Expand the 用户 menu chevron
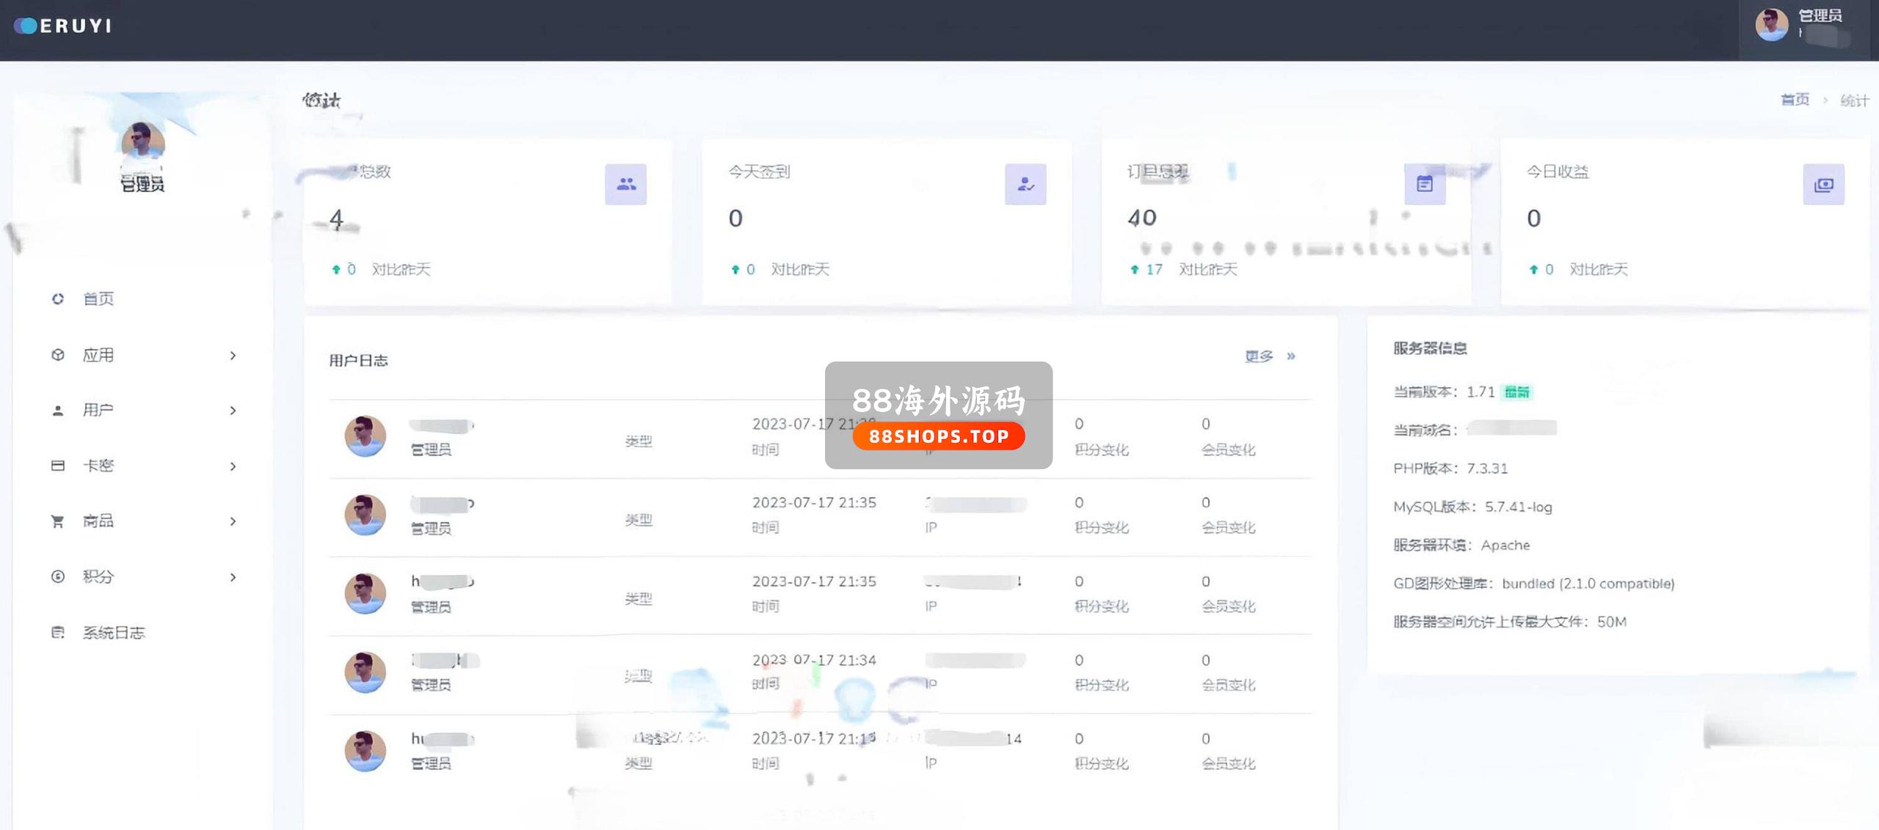The width and height of the screenshot is (1879, 830). point(233,411)
